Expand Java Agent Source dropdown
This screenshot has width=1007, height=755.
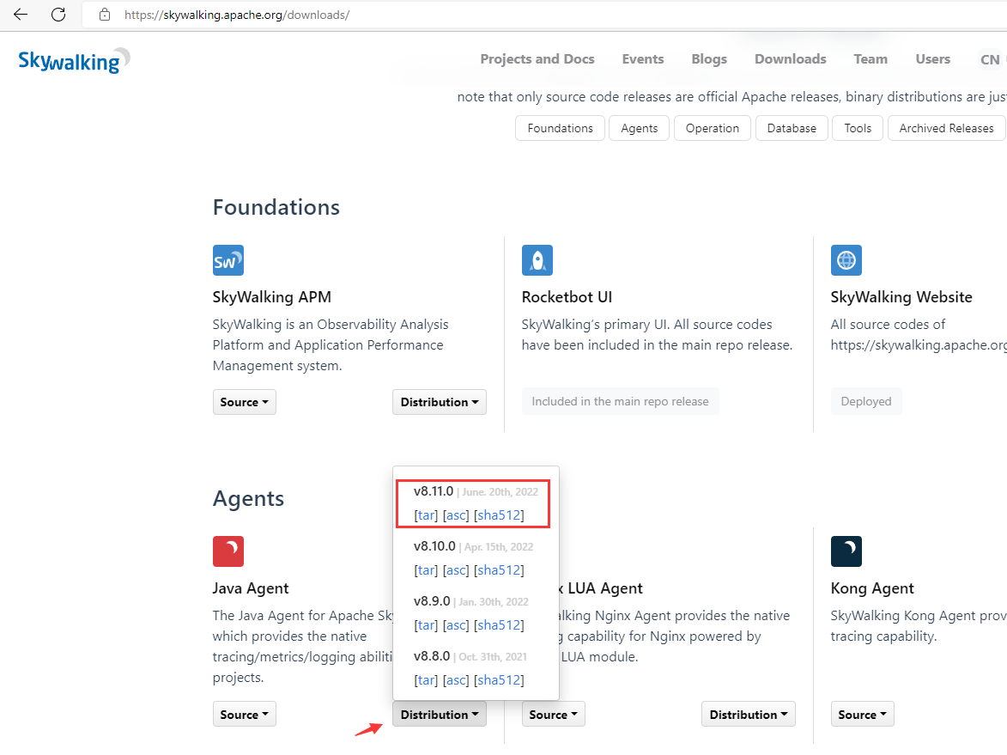click(244, 715)
